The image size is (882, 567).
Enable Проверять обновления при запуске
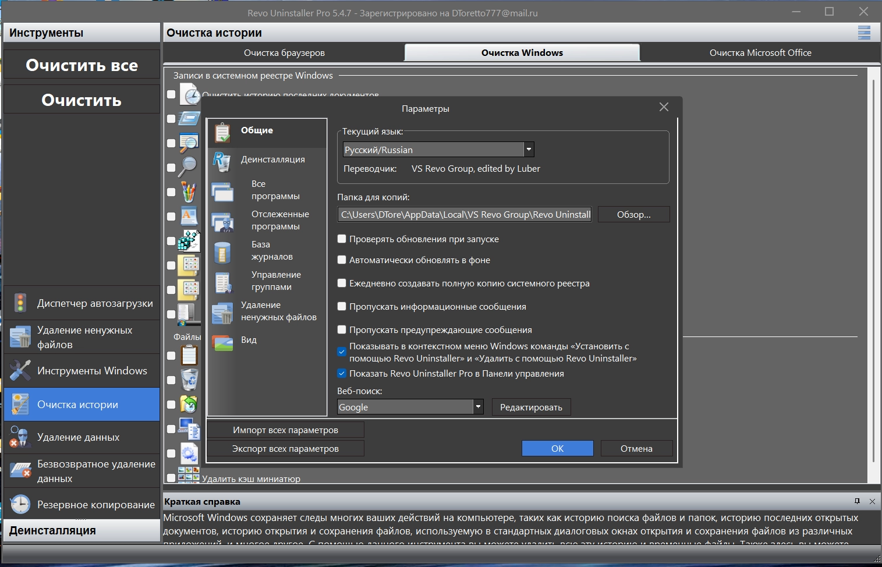342,239
